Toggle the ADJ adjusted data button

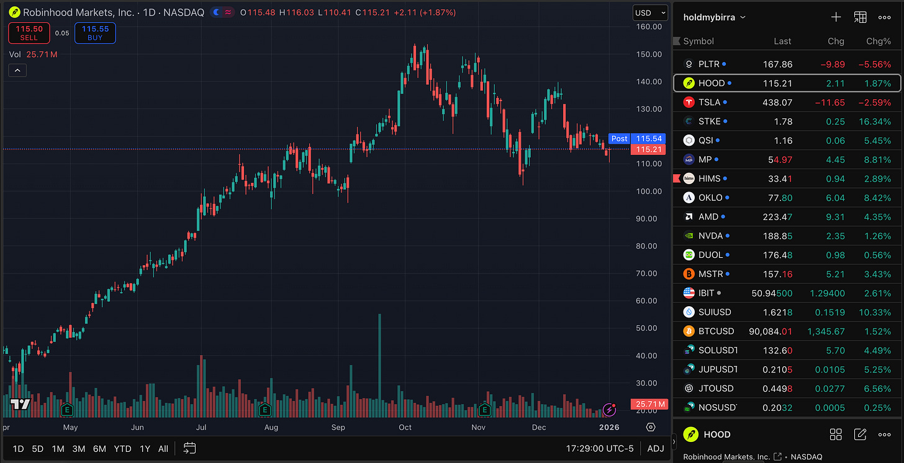coord(655,448)
